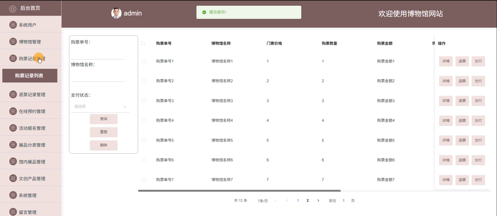Click the icon beside 博物馆管理
This screenshot has width=497, height=216.
pos(13,42)
